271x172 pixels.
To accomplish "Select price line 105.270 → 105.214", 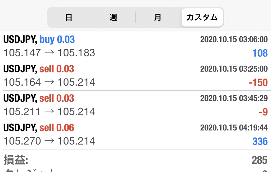I will (x=49, y=141).
